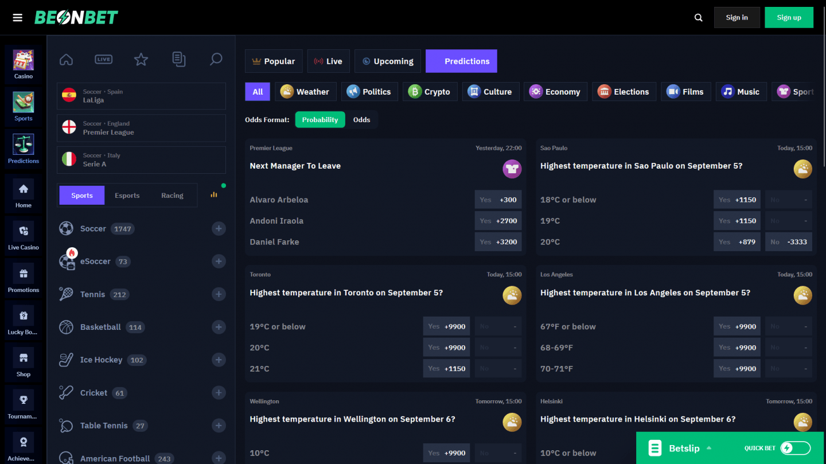The height and width of the screenshot is (464, 826).
Task: Click the Ice Hockey icon
Action: click(66, 360)
